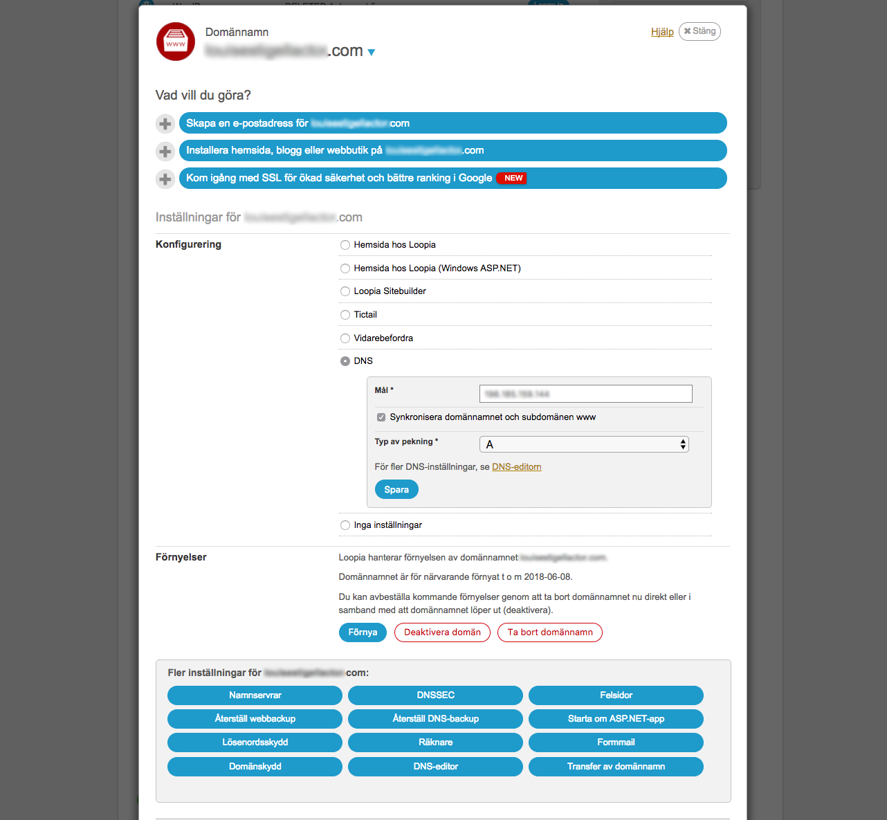Screen dimensions: 887x820
Task: Expand Installera hemsida, blogg eller webbutik bar
Action: click(x=452, y=150)
